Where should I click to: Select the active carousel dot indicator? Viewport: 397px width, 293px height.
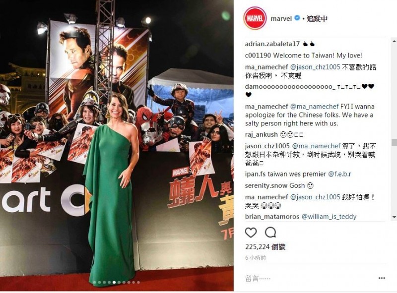(x=114, y=283)
